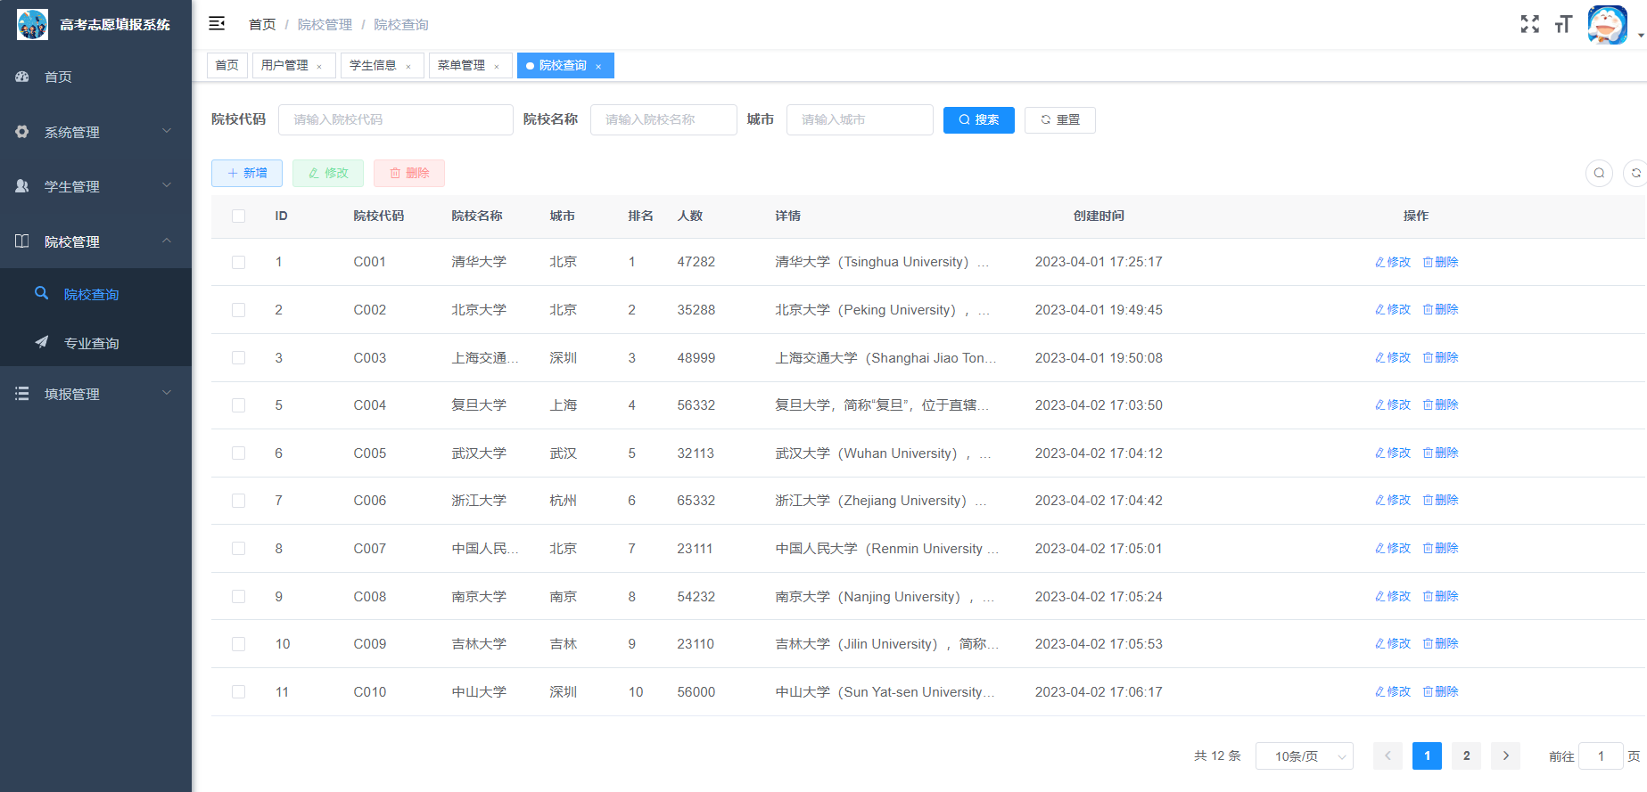Check the row for 清华大学

[x=238, y=262]
